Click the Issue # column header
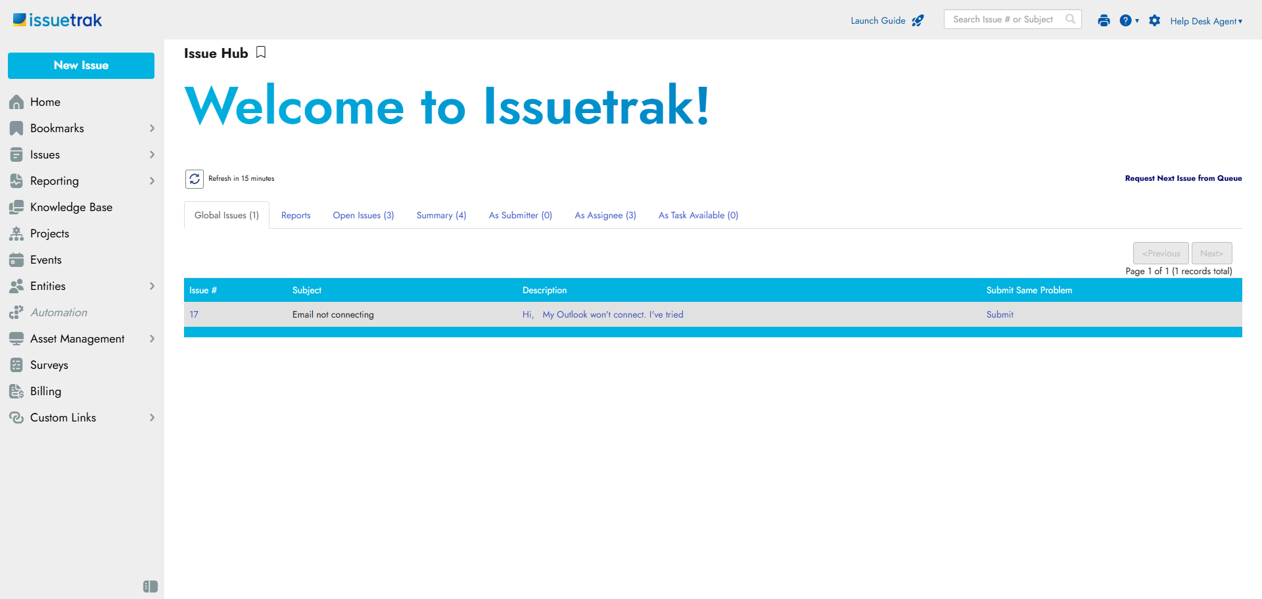 click(203, 290)
